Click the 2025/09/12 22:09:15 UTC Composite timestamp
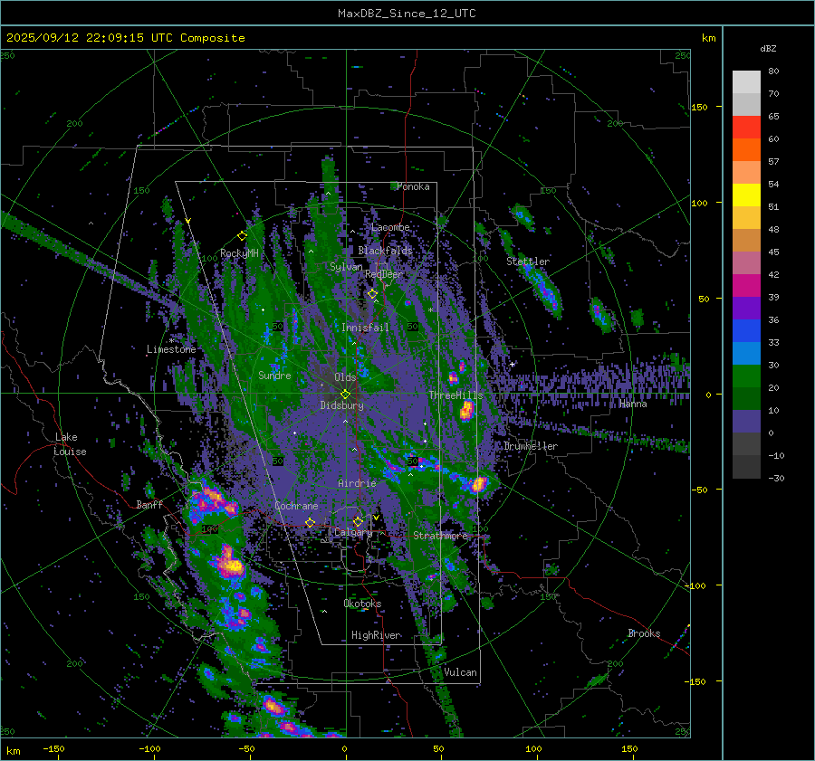This screenshot has width=815, height=761. [x=125, y=38]
